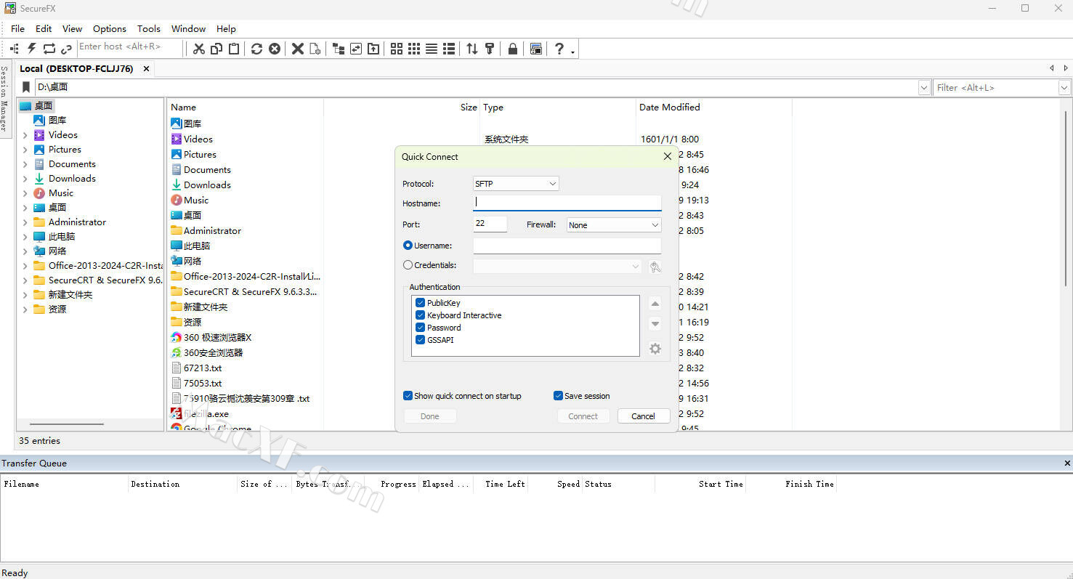The image size is (1073, 579).
Task: Close the Transfer Queue panel
Action: click(x=1067, y=463)
